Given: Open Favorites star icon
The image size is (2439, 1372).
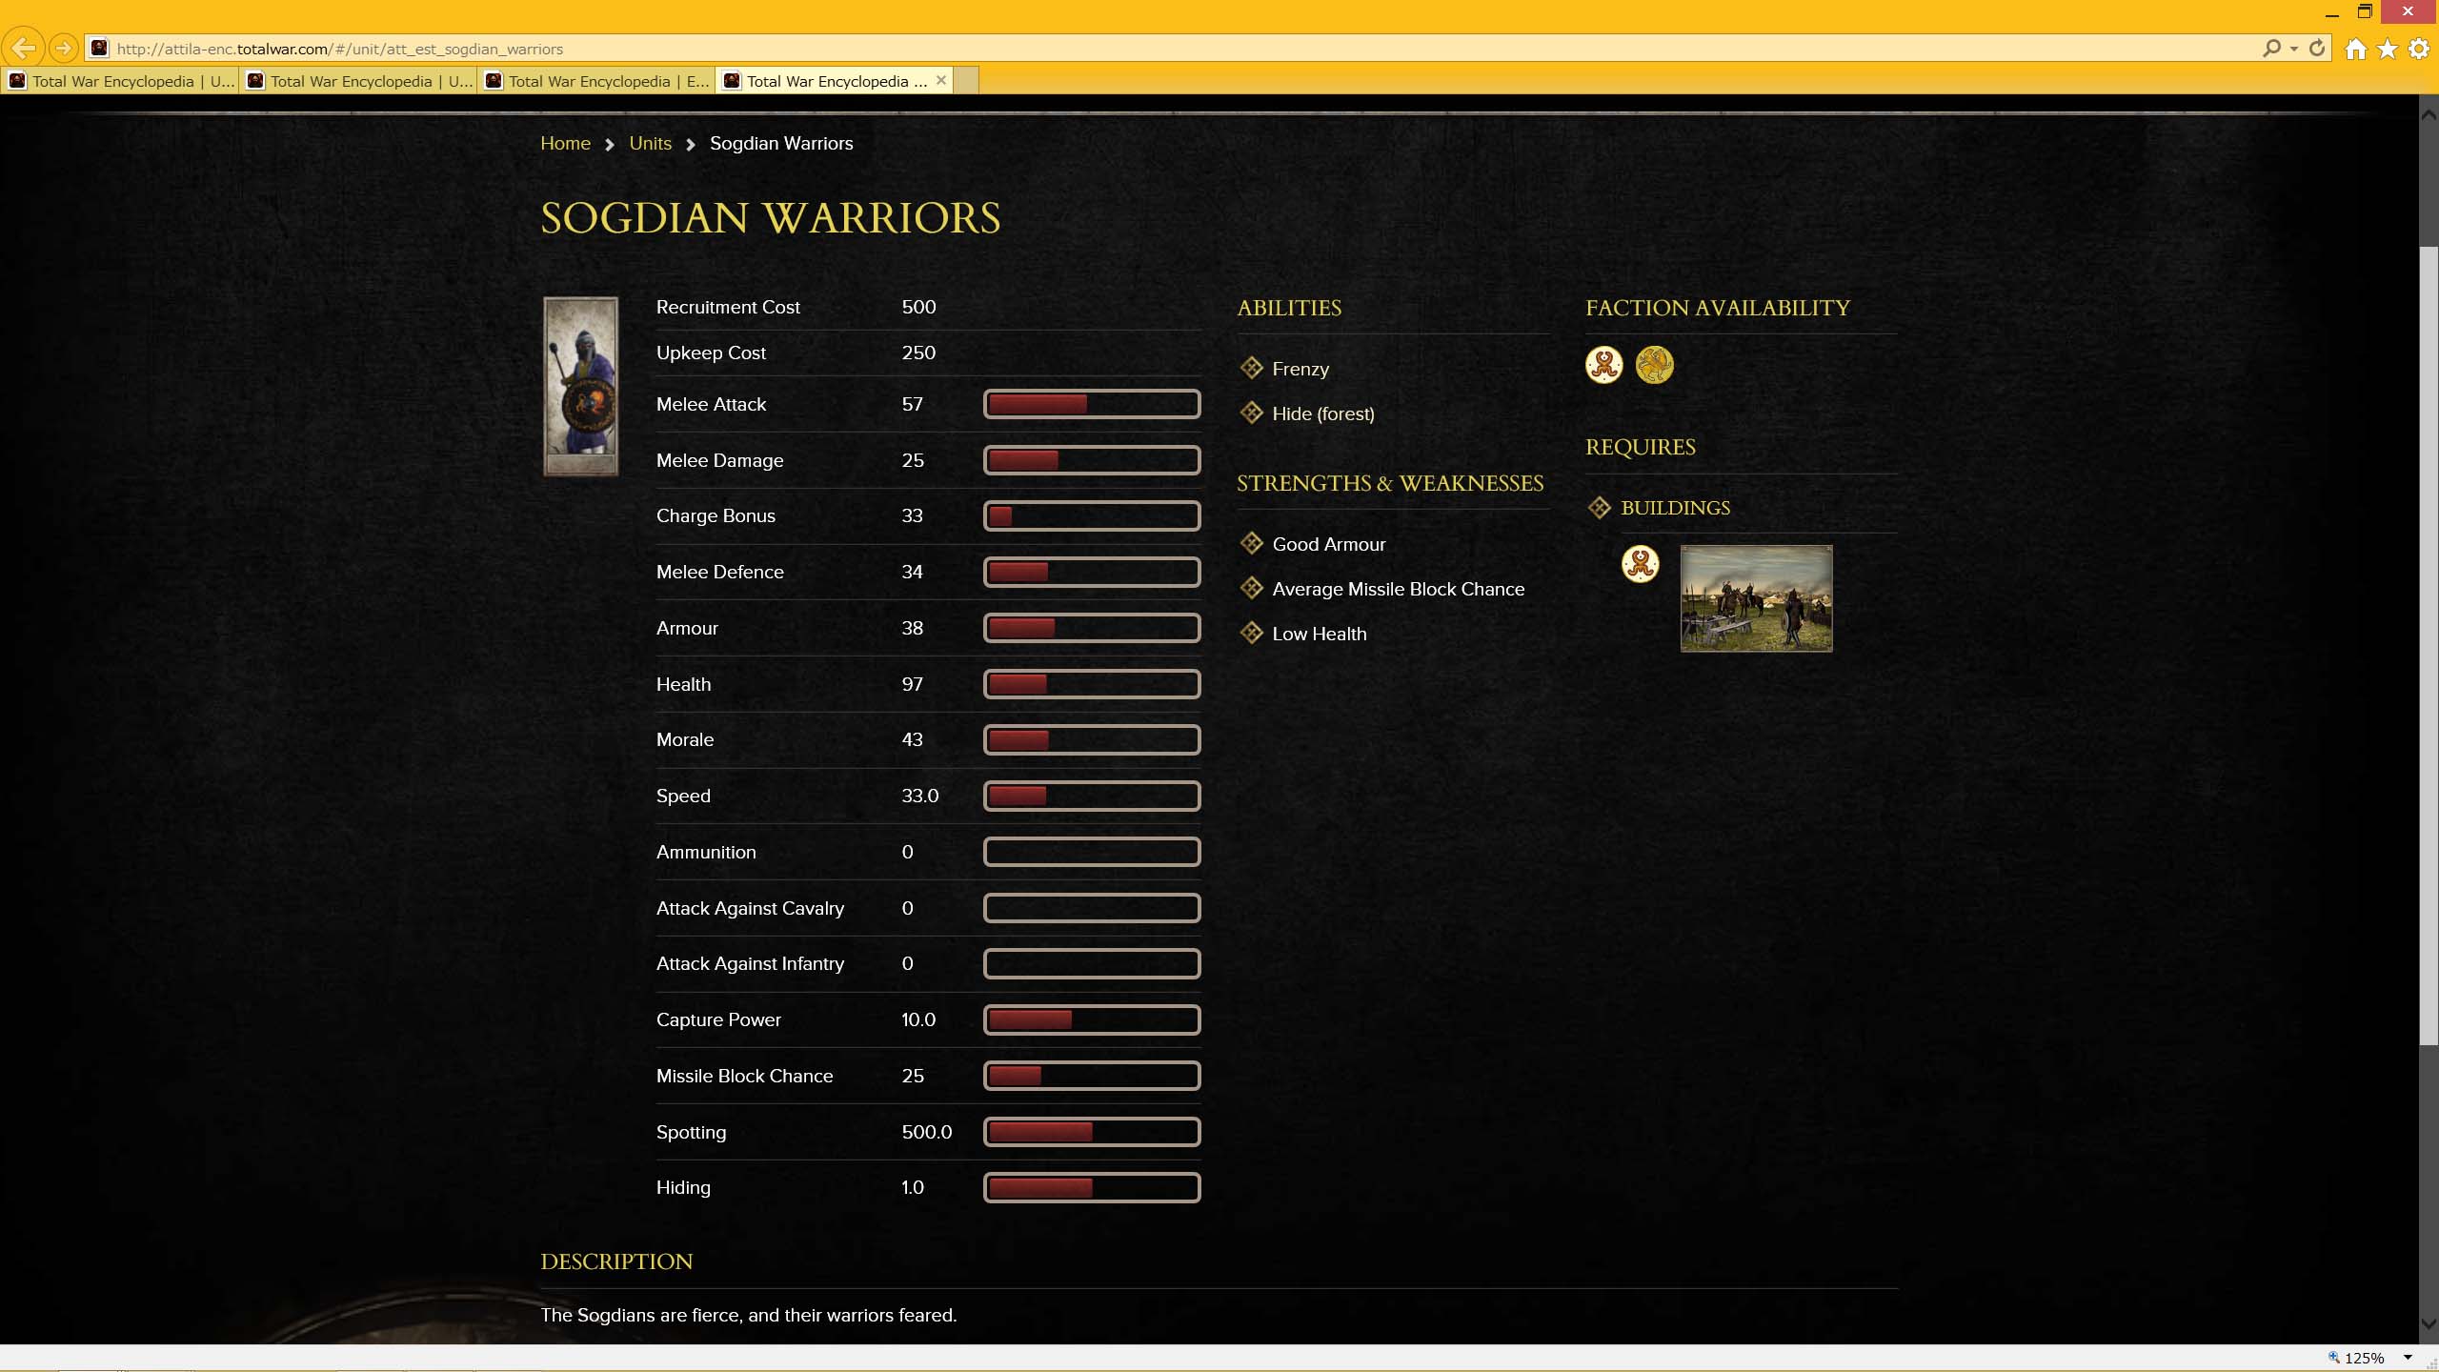Looking at the screenshot, I should [2388, 49].
